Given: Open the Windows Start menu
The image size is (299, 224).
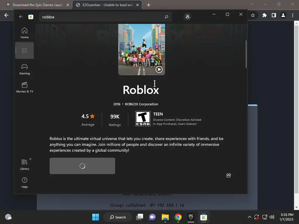Looking at the screenshot, I should pos(95,217).
